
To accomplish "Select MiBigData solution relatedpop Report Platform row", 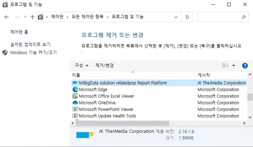I will coord(159,83).
